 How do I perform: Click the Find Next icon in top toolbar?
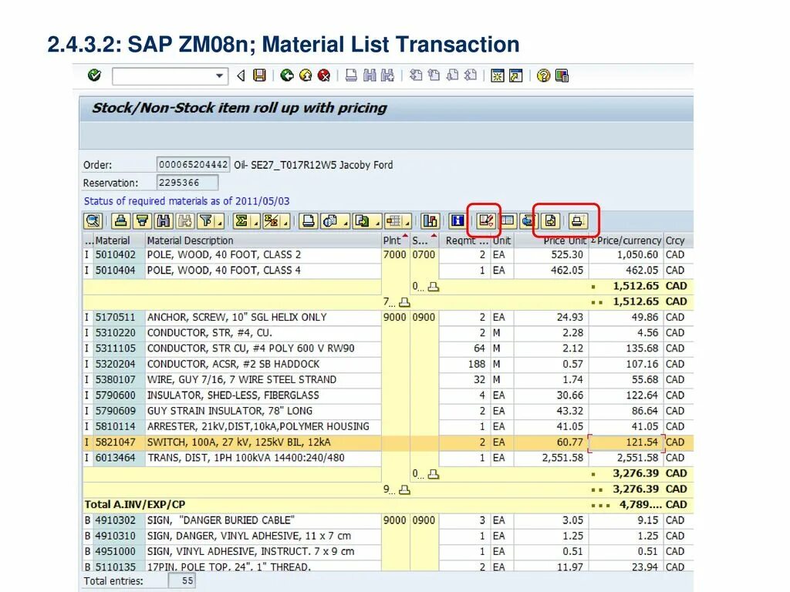click(387, 76)
